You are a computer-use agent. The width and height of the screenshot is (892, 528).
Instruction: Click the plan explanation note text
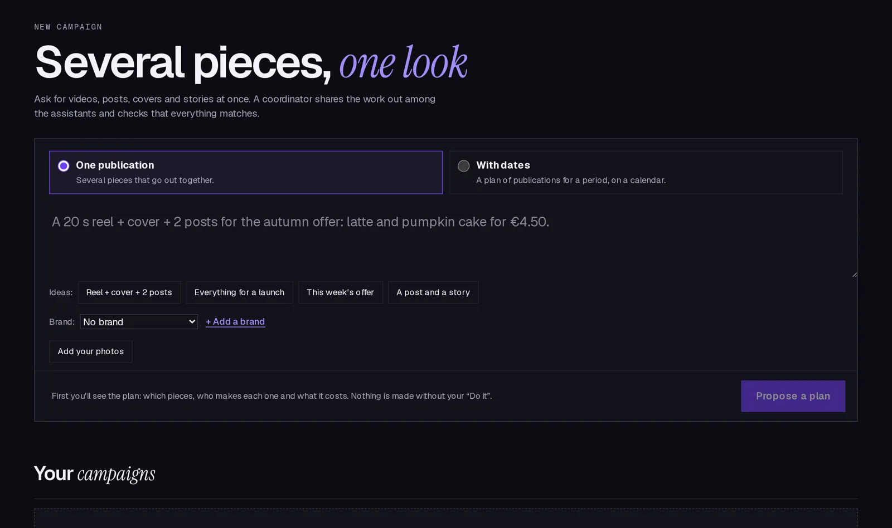coord(272,396)
